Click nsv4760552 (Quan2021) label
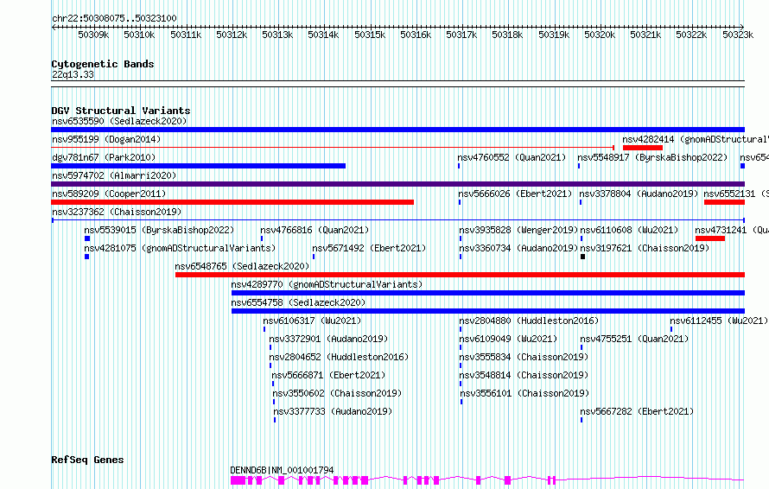This screenshot has height=489, width=769. pyautogui.click(x=512, y=157)
